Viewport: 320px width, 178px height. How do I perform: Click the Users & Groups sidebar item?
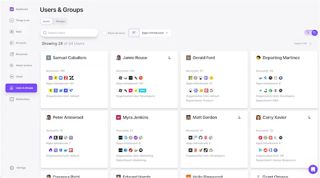tap(21, 88)
